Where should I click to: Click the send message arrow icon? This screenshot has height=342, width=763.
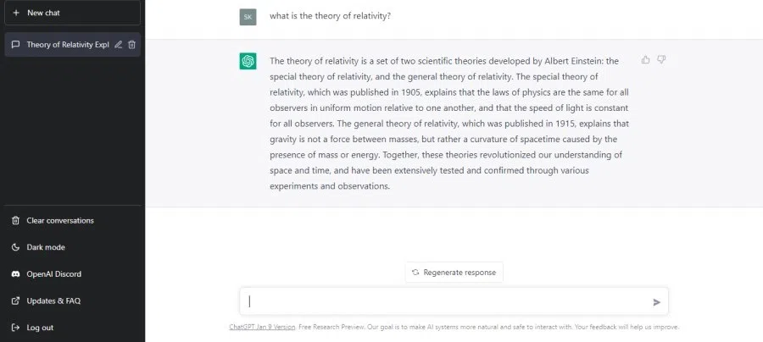pyautogui.click(x=656, y=301)
